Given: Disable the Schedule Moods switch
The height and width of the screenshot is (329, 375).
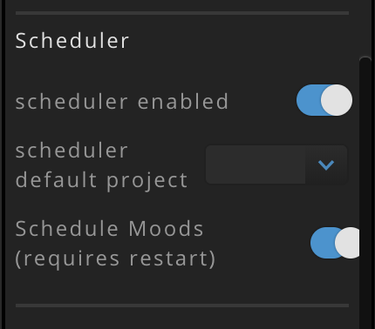Looking at the screenshot, I should click(335, 243).
